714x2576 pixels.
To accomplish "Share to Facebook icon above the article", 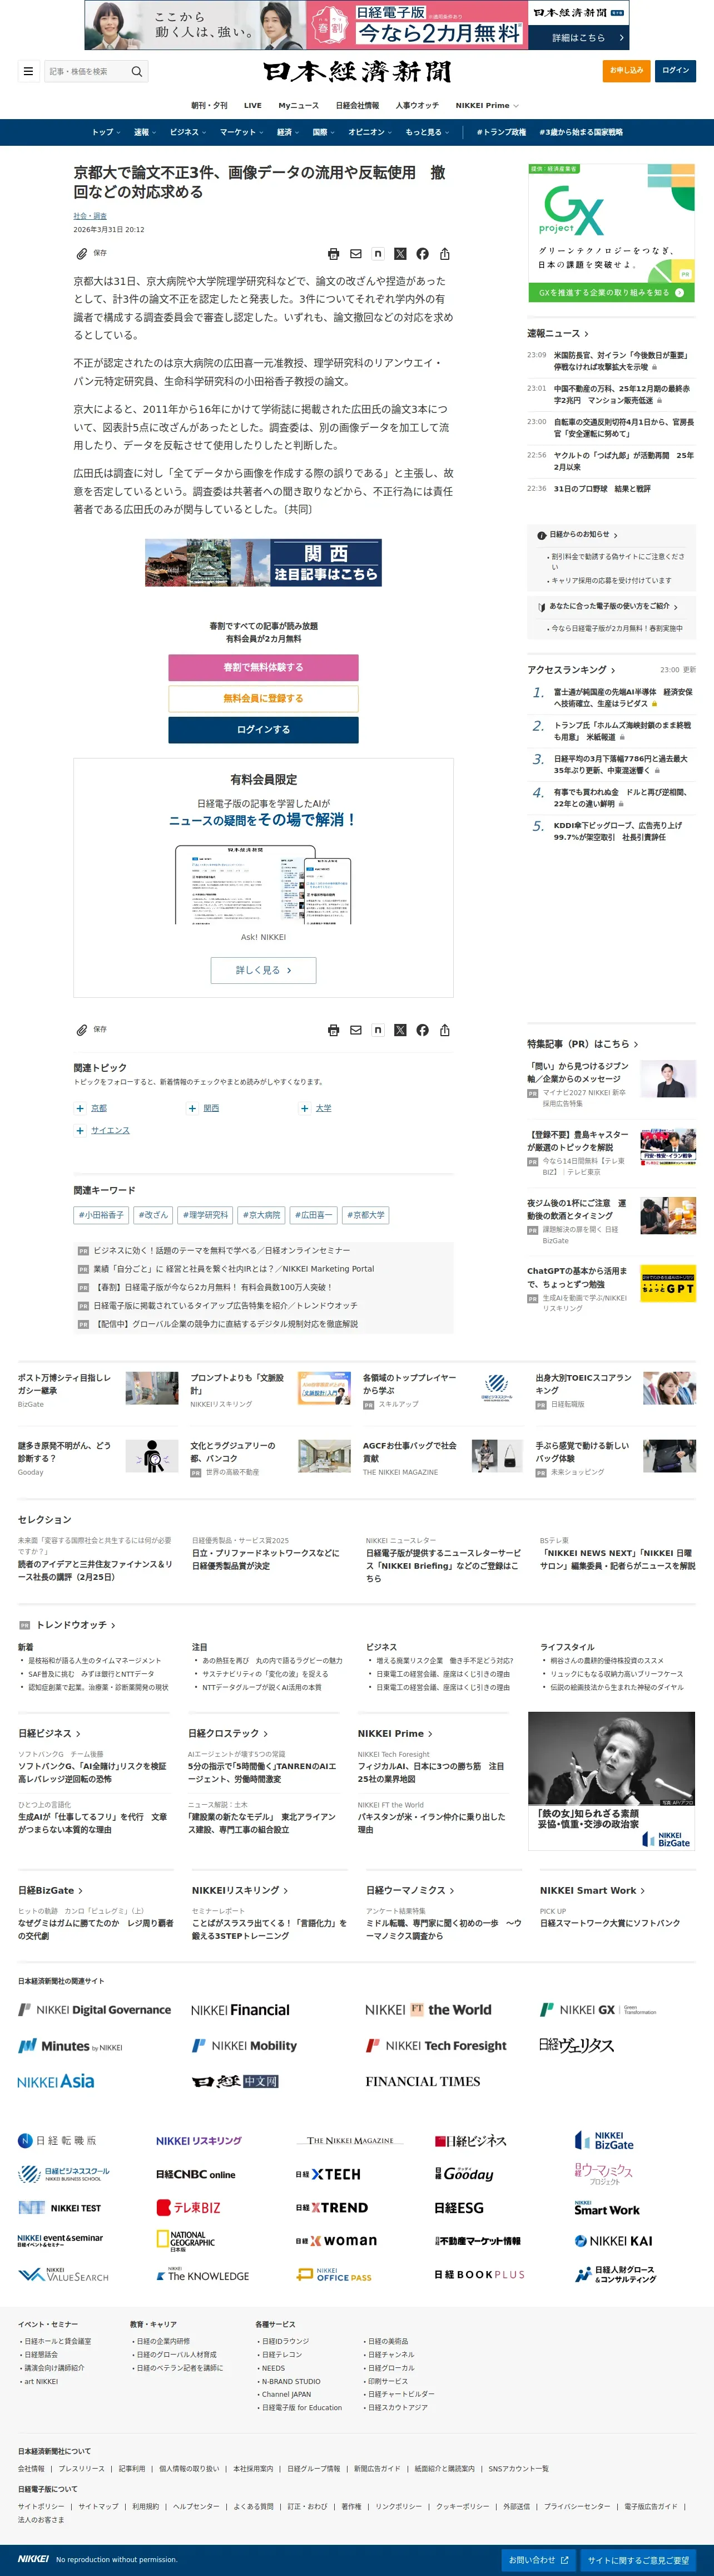I will [x=423, y=254].
